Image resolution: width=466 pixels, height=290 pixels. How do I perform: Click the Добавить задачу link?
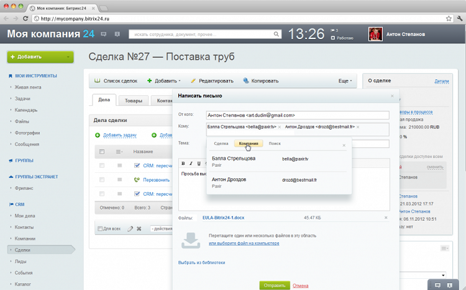point(120,135)
